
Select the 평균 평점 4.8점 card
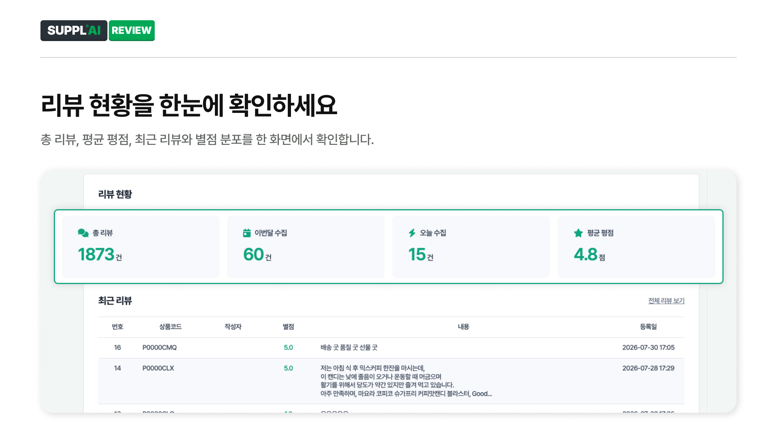[x=636, y=246]
